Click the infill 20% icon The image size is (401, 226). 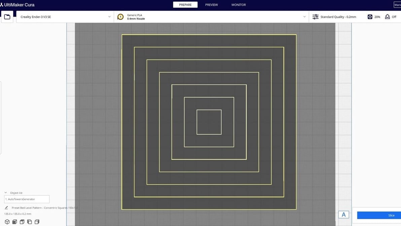[x=370, y=17]
